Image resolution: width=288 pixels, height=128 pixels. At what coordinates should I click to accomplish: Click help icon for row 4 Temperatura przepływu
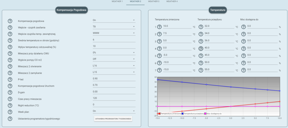(x=201, y=48)
